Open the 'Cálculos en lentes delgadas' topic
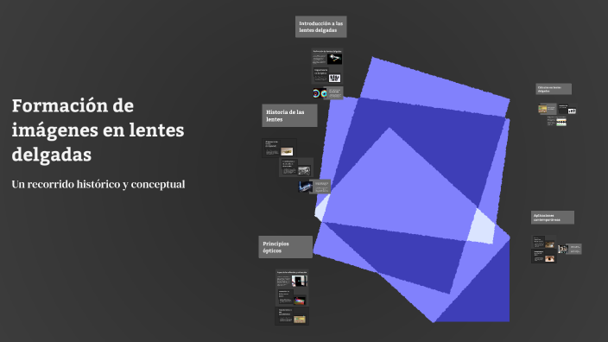Image resolution: width=608 pixels, height=342 pixels. point(554,89)
